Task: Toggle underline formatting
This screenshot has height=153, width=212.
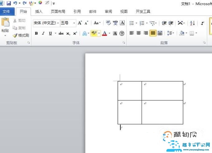Action: (x=50, y=33)
